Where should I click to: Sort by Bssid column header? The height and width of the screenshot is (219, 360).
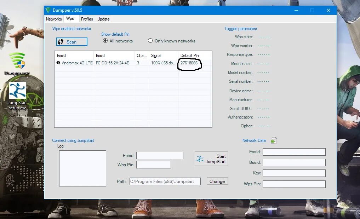114,56
